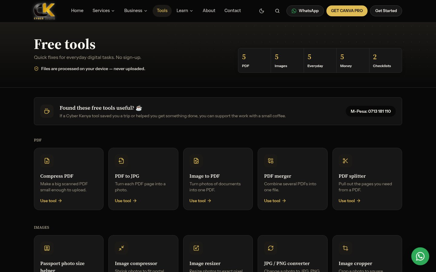Click the Image compressor title
Screen dimensions: 436x272
click(x=136, y=263)
